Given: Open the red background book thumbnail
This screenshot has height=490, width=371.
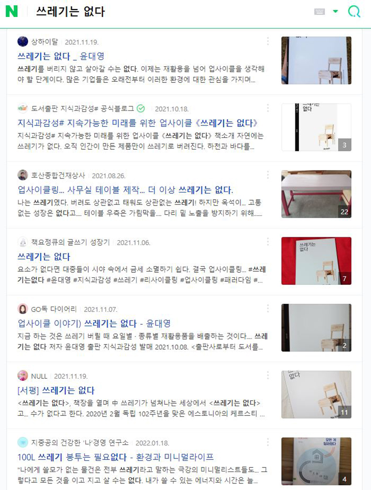Looking at the screenshot, I should (316, 261).
